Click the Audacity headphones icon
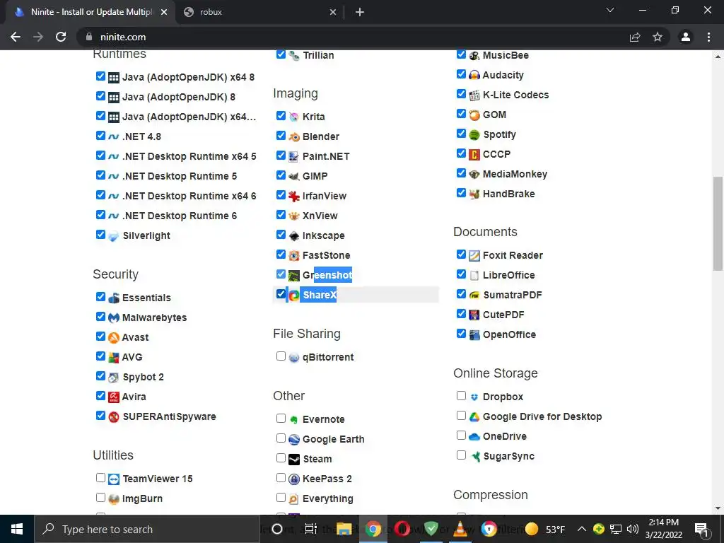Image resolution: width=724 pixels, height=543 pixels. coord(474,75)
